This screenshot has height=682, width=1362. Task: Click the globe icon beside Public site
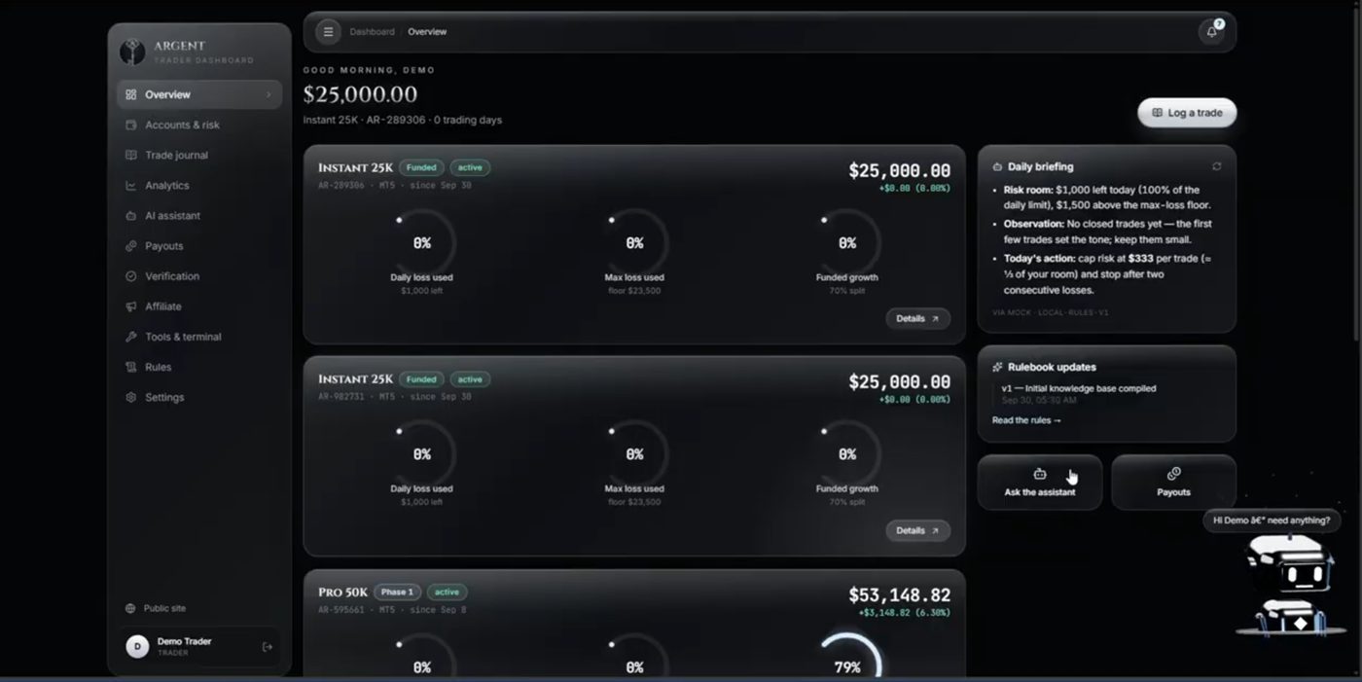[130, 608]
